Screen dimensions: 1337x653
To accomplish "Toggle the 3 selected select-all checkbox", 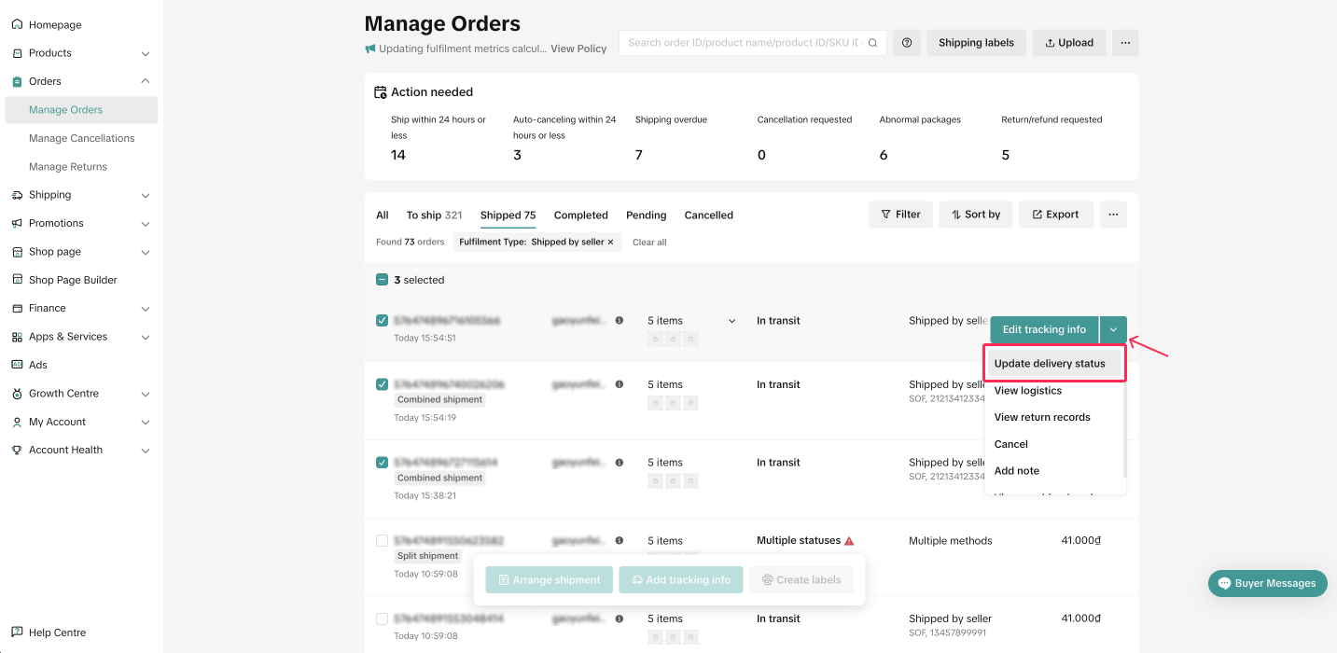I will pyautogui.click(x=382, y=280).
